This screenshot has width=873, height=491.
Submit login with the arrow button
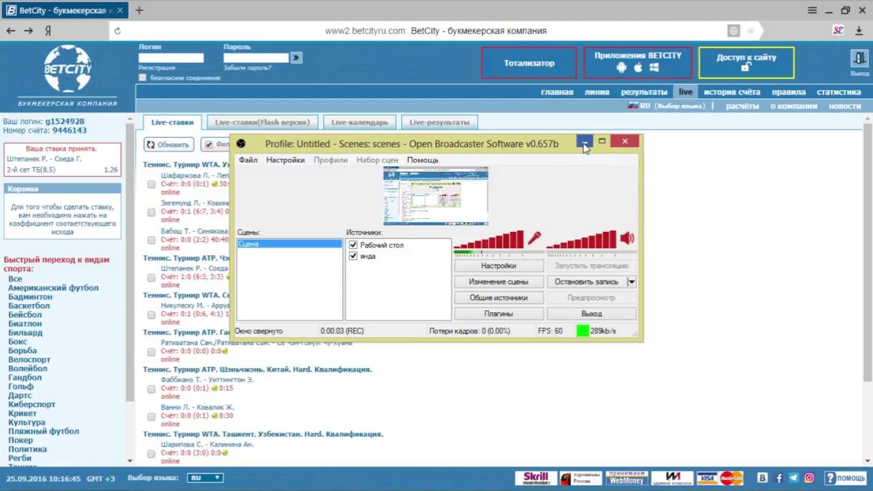click(x=296, y=58)
